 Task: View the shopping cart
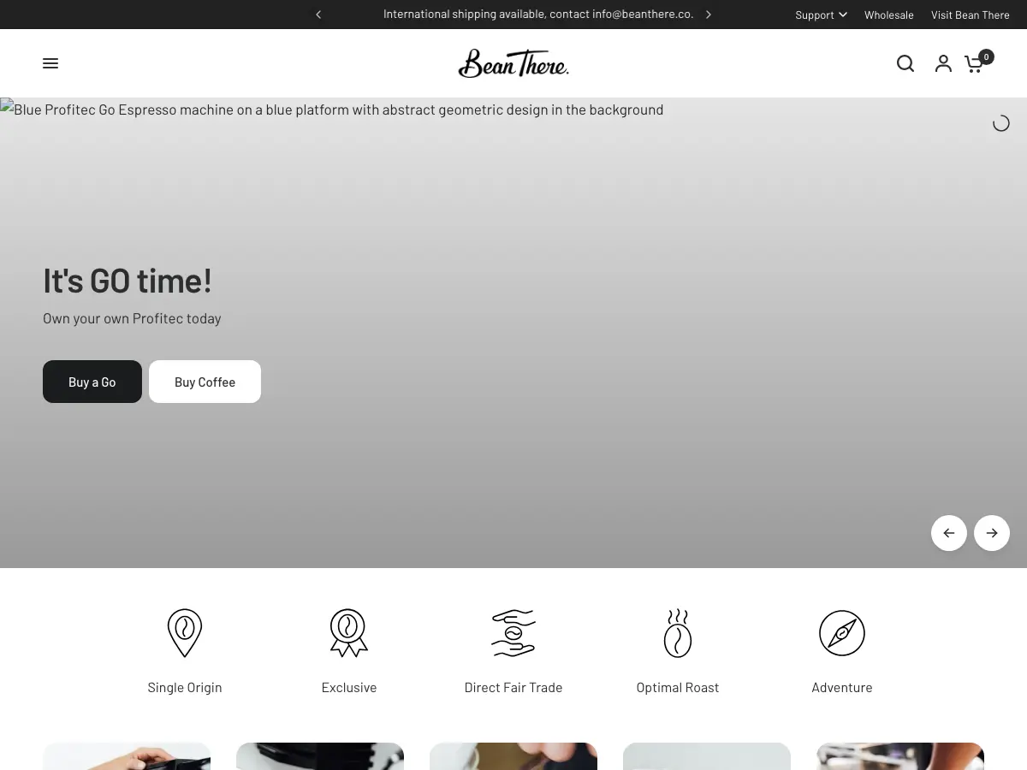pos(978,62)
